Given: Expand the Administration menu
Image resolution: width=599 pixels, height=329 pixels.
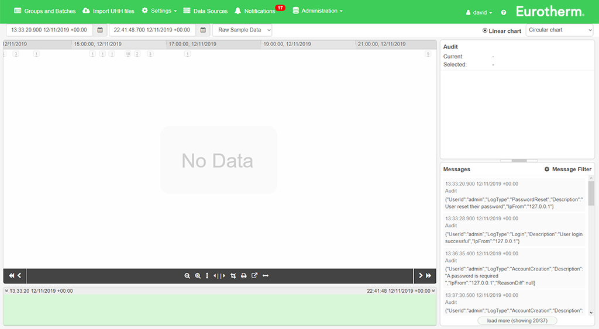Looking at the screenshot, I should [318, 11].
